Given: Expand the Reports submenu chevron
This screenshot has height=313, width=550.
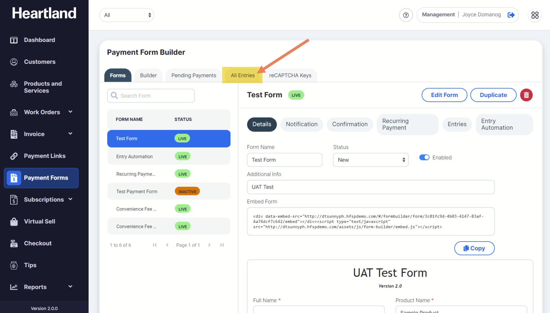Looking at the screenshot, I should [x=70, y=287].
